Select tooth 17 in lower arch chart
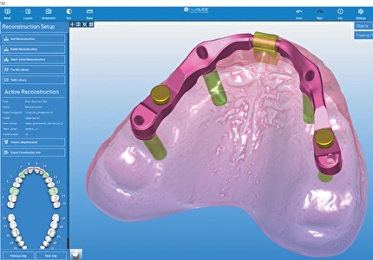The image size is (373, 260). 56,217
